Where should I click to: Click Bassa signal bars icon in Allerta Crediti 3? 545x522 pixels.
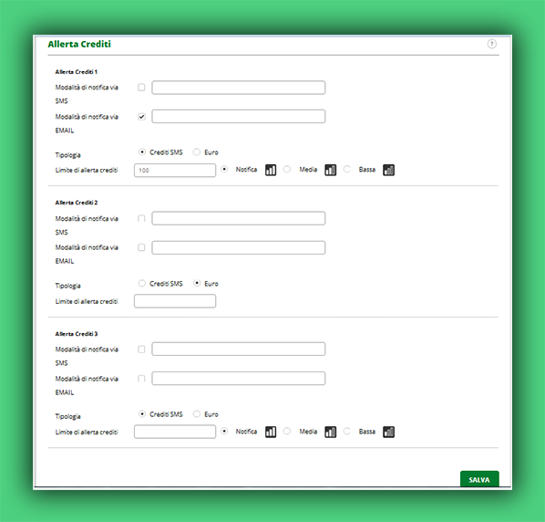(388, 432)
